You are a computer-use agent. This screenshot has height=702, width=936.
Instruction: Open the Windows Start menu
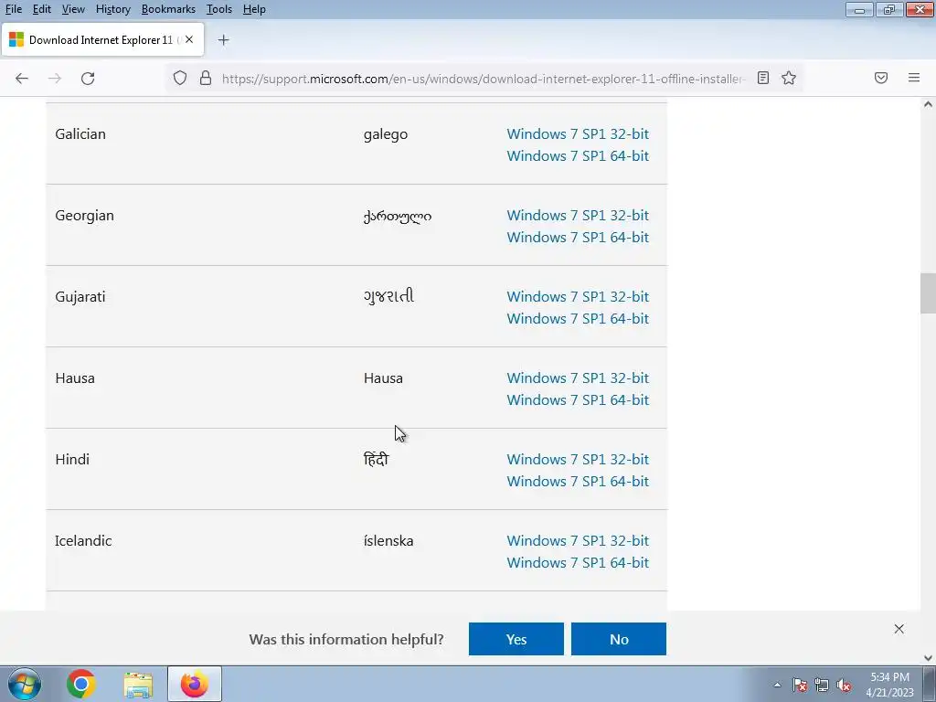click(x=25, y=684)
